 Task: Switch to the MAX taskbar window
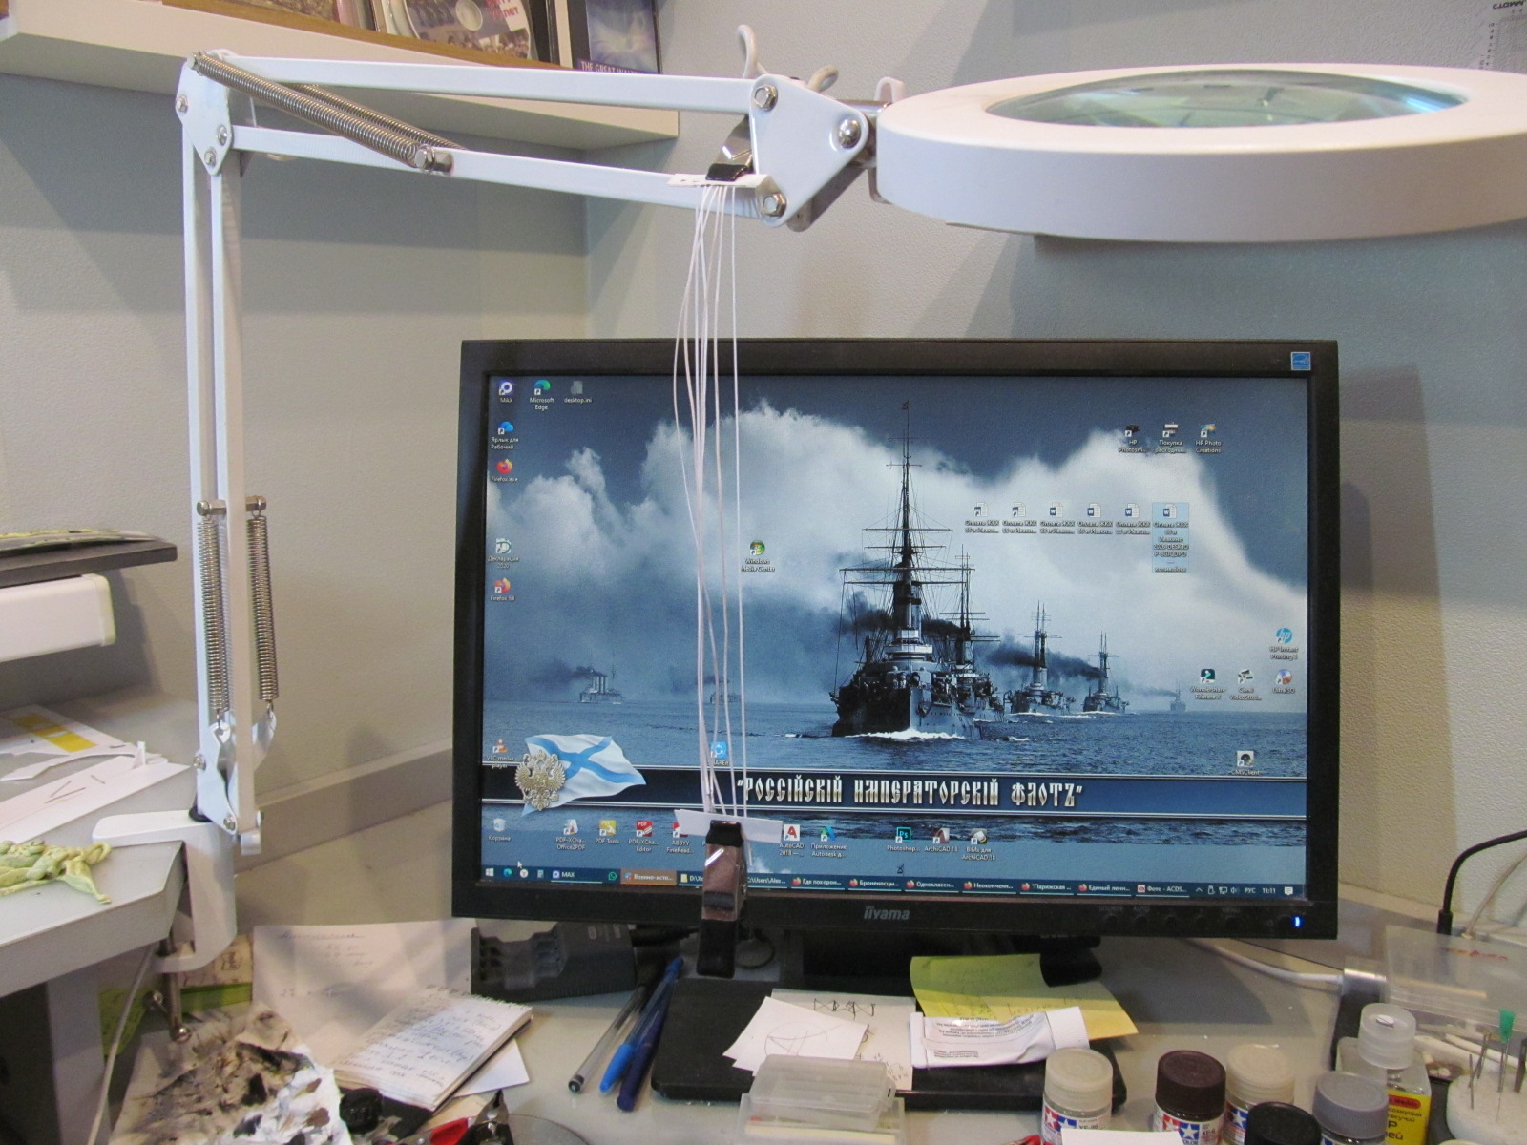[564, 875]
